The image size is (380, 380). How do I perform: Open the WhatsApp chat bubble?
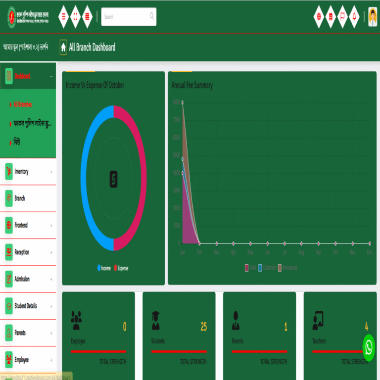[x=369, y=347]
